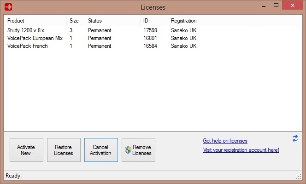Sort by the ID column header
The height and width of the screenshot is (184, 306).
(x=154, y=21)
